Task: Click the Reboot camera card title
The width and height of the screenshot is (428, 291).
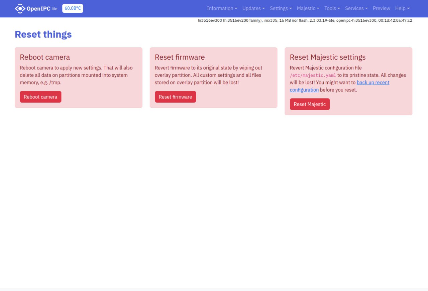Action: tap(45, 57)
